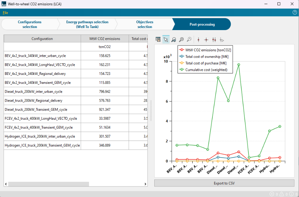Image resolution: width=299 pixels, height=197 pixels.
Task: Switch to Energy pathways selection step
Action: [x=87, y=24]
